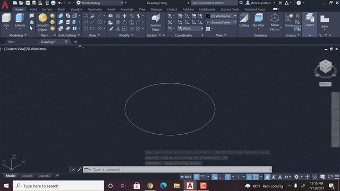Toggle Clean Screen mode in status bar

tap(330, 177)
